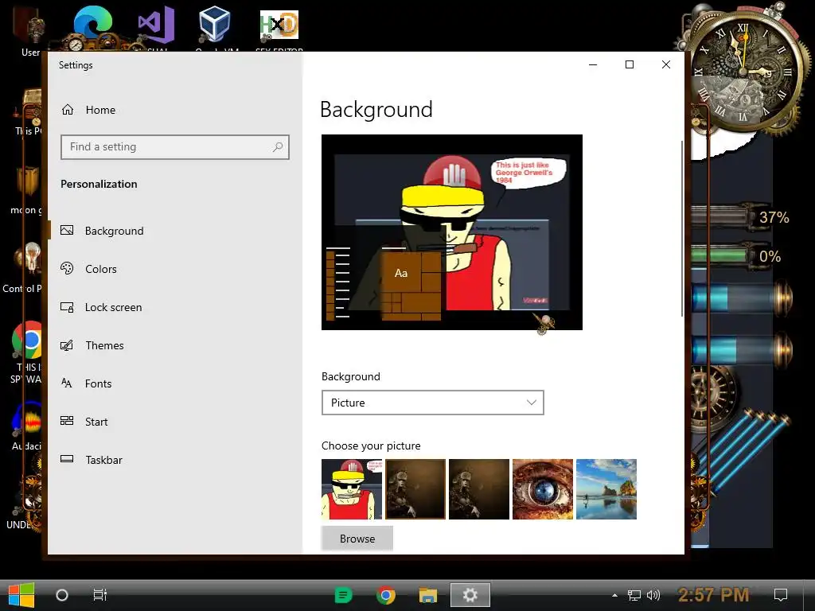Image resolution: width=815 pixels, height=611 pixels.
Task: Open Cortana circle on taskbar
Action: [62, 595]
